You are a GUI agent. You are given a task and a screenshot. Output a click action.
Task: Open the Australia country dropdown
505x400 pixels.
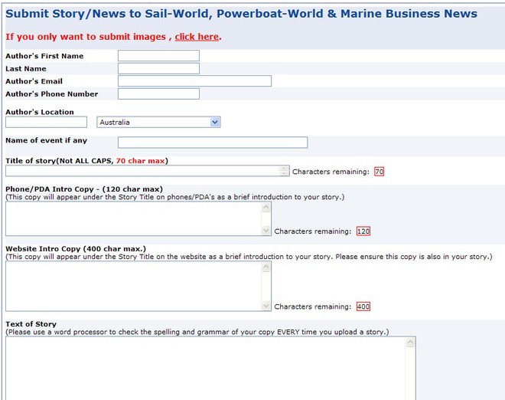(158, 123)
